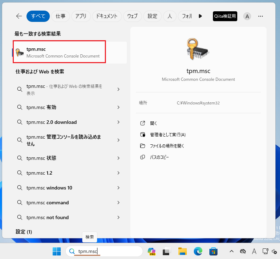280x259 pixels.
Task: Open Task View on the taskbar
Action: [x=167, y=251]
